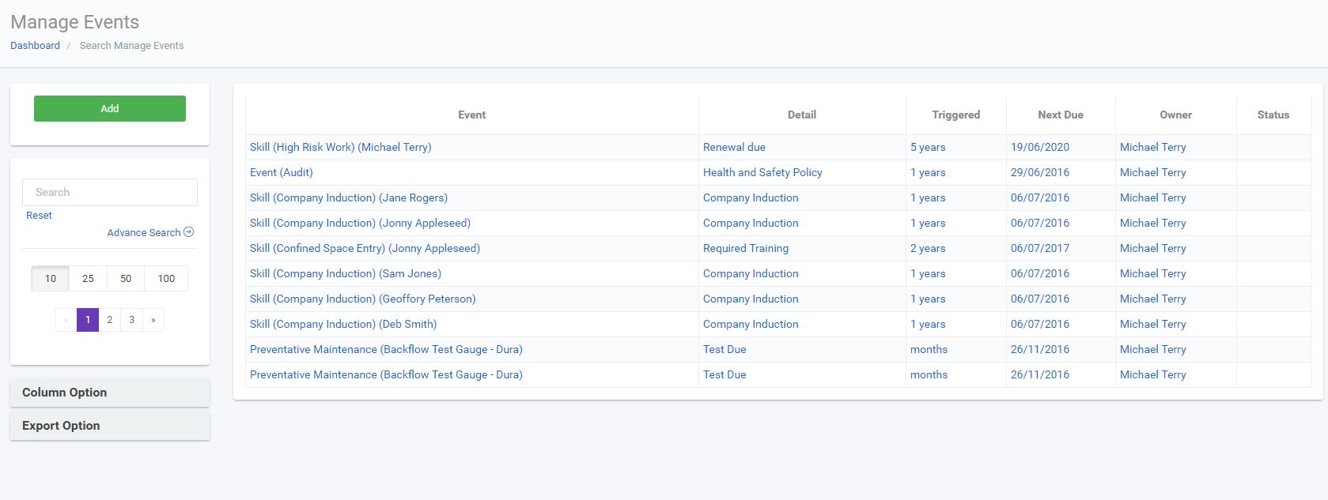This screenshot has width=1328, height=500.
Task: Click into the Search input field
Action: tap(110, 192)
